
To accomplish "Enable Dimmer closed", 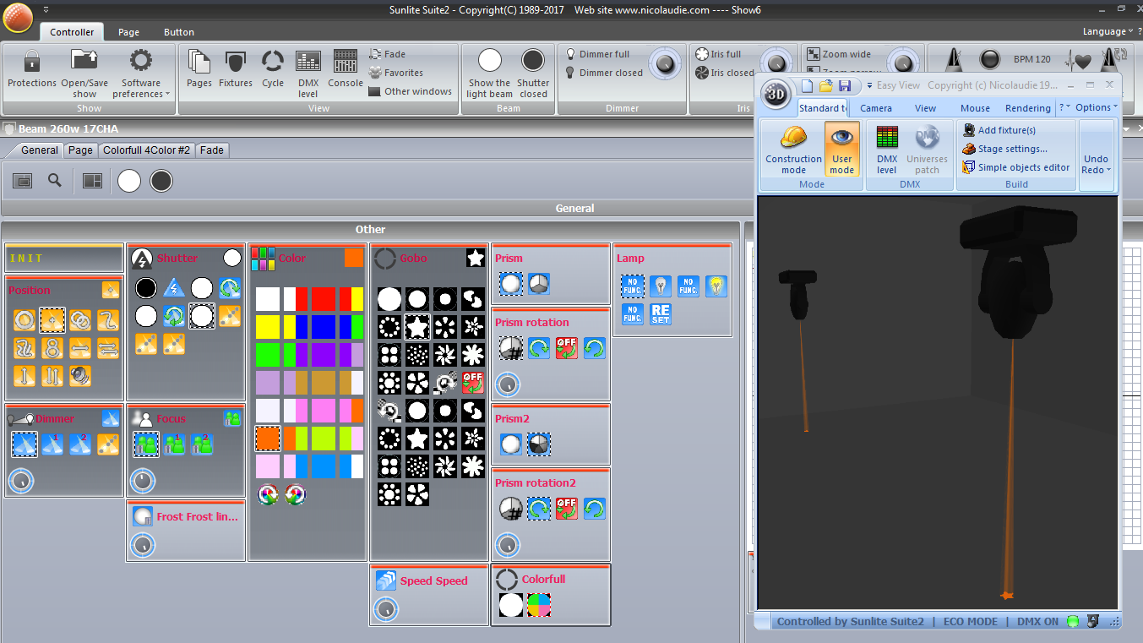I will click(604, 73).
